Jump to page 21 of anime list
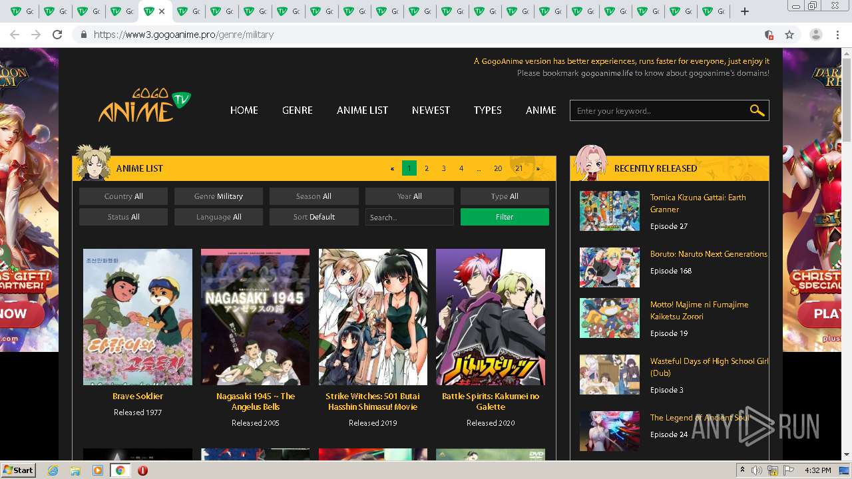Viewport: 852px width, 479px height. tap(519, 169)
